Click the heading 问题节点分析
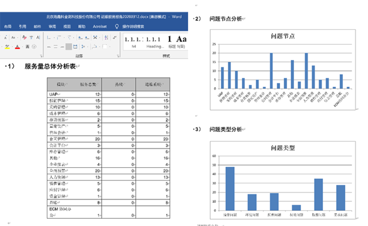Viewport: 368px width, 226px height. [226, 19]
